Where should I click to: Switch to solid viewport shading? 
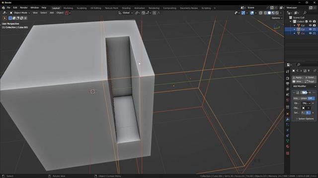tap(269, 13)
